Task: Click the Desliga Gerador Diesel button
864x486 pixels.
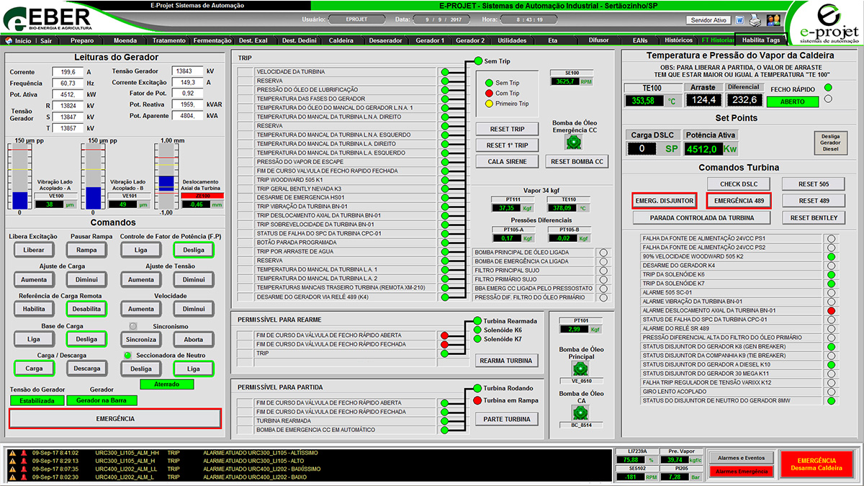Action: coord(831,143)
